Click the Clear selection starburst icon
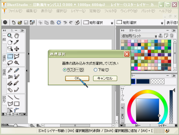 pos(59,22)
